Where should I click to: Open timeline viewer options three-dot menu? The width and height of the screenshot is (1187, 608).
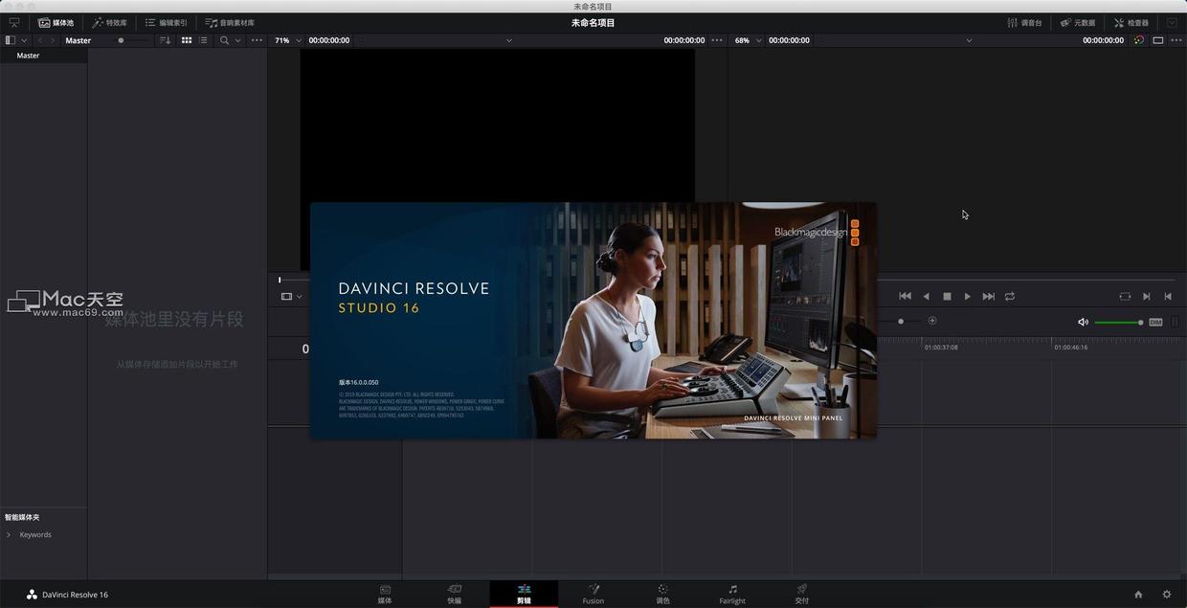pyautogui.click(x=1176, y=40)
